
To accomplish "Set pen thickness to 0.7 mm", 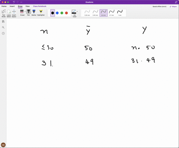I will pyautogui.click(x=112, y=13).
